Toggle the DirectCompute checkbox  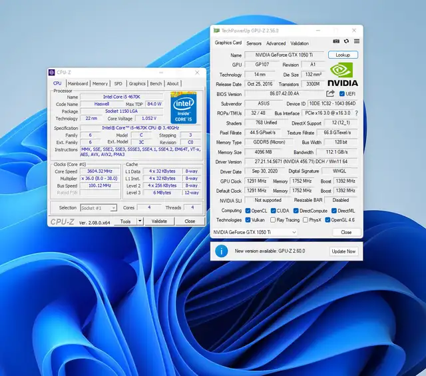(296, 211)
